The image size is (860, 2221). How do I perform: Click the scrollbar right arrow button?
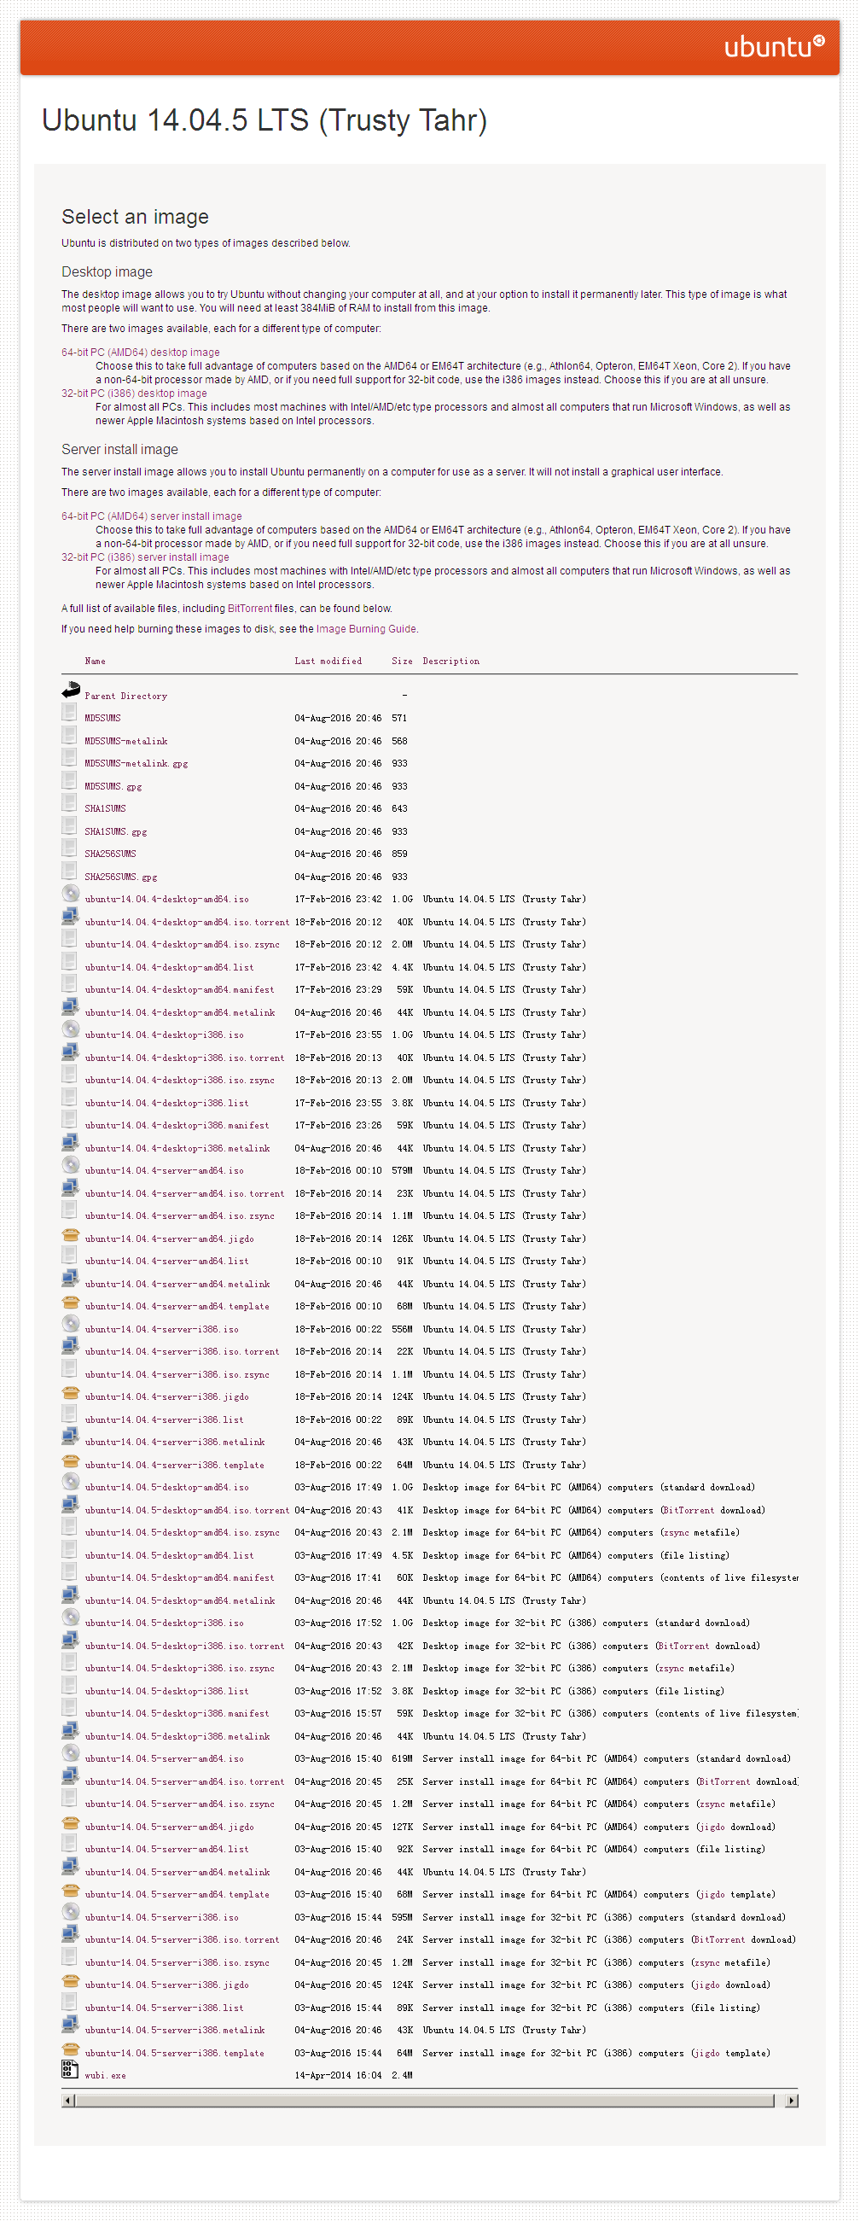click(x=791, y=2101)
